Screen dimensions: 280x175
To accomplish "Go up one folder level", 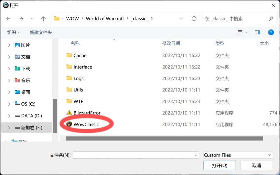I will (x=43, y=19).
